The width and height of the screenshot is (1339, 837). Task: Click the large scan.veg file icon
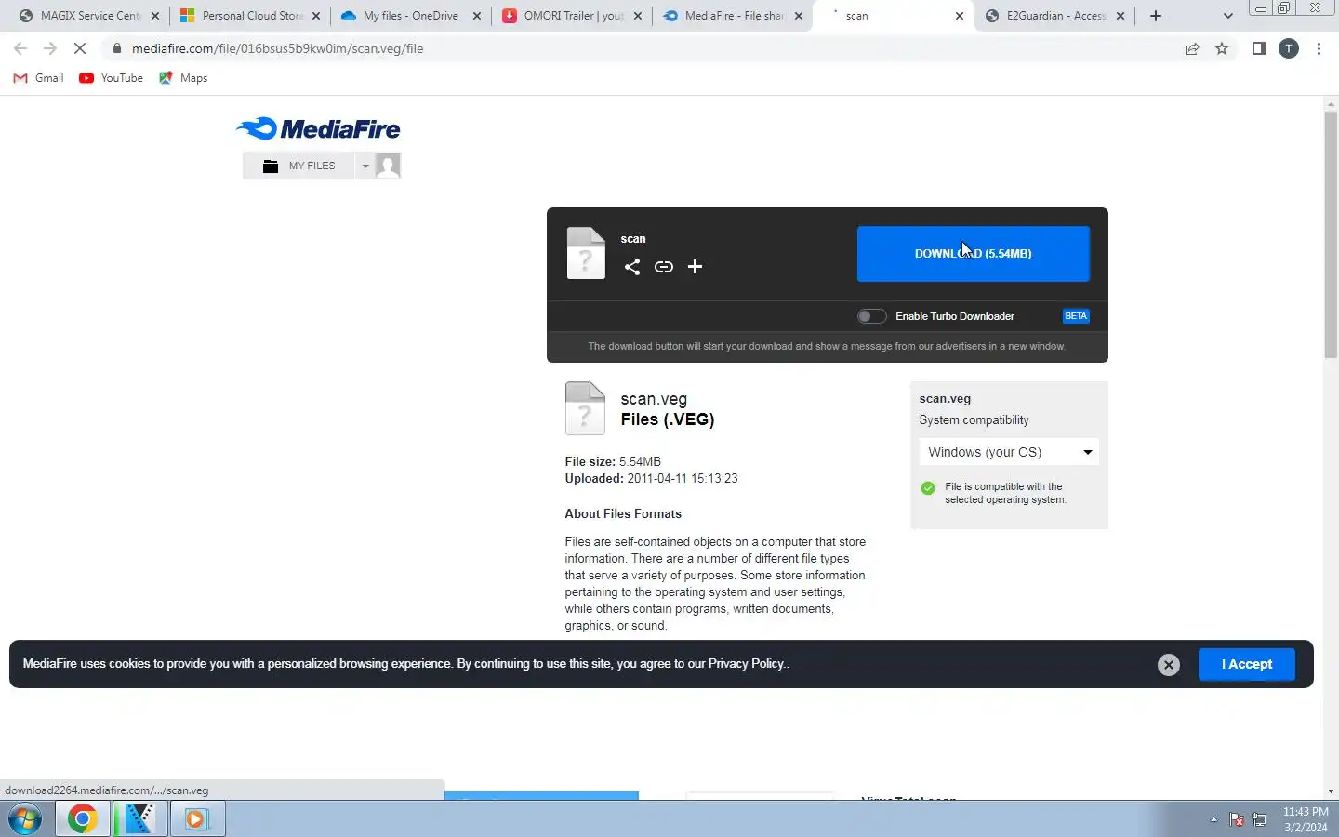point(585,408)
